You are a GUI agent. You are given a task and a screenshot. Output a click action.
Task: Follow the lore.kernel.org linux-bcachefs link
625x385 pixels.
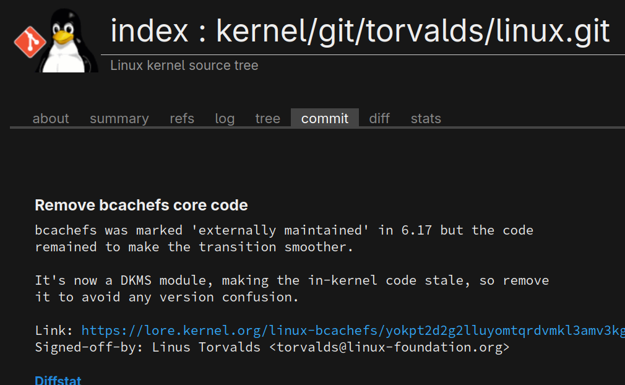point(353,331)
